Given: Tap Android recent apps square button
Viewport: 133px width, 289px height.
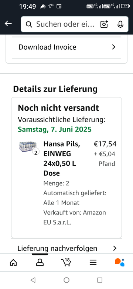Looking at the screenshot, I should pyautogui.click(x=100, y=280).
